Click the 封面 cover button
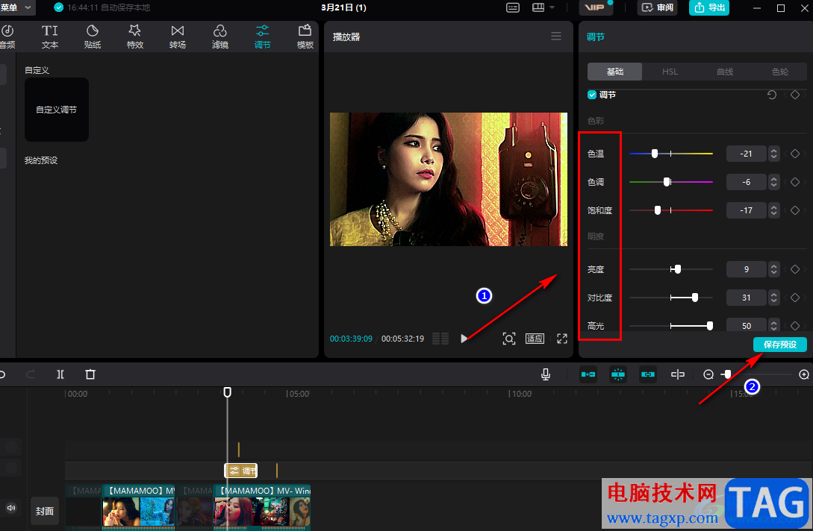 [45, 511]
